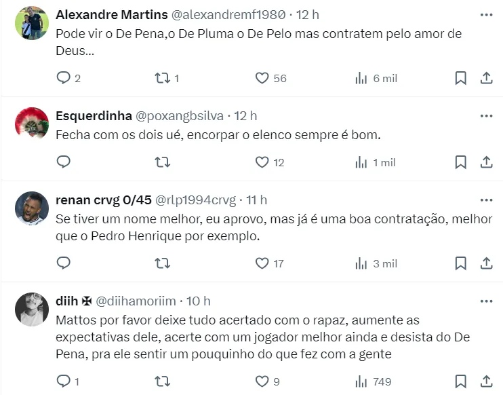Like the tweet with 56 likes
The height and width of the screenshot is (395, 503).
(x=262, y=78)
